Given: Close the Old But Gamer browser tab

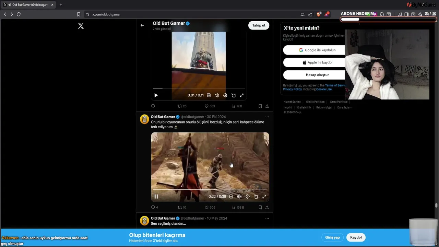Looking at the screenshot, I should [x=52, y=5].
